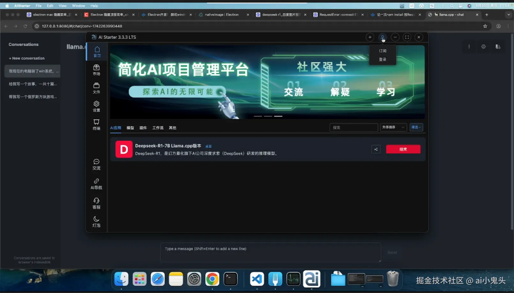Open the Window menu in the menu bar
Viewport: 514px width, 293px height.
78,6
